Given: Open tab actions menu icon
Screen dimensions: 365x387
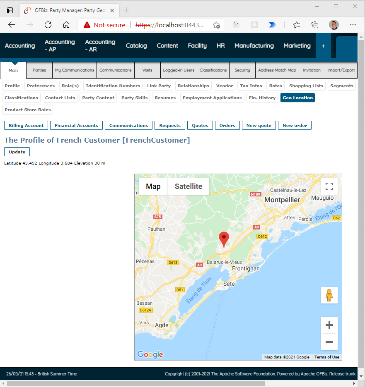Looking at the screenshot, I should [10, 10].
